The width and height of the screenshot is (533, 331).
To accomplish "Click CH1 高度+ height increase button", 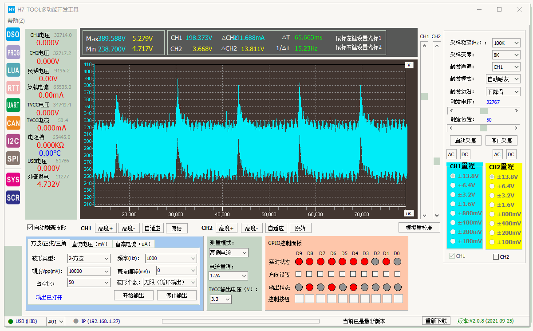I will click(x=105, y=228).
